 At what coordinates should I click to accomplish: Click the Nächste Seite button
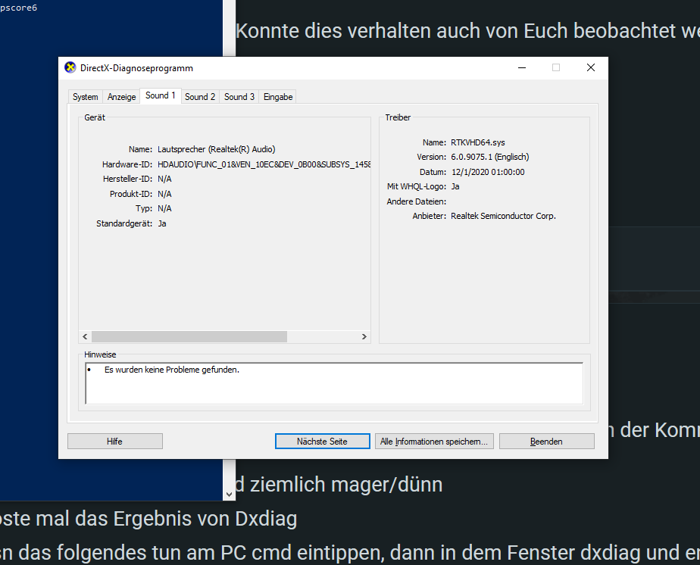tap(322, 442)
